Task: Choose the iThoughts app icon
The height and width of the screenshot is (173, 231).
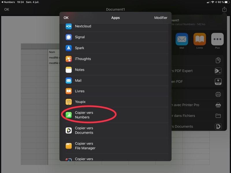Action: click(x=68, y=59)
